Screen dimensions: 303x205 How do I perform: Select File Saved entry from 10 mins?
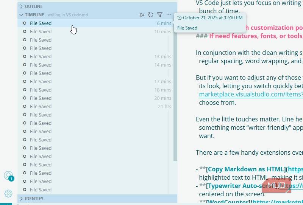95,31
